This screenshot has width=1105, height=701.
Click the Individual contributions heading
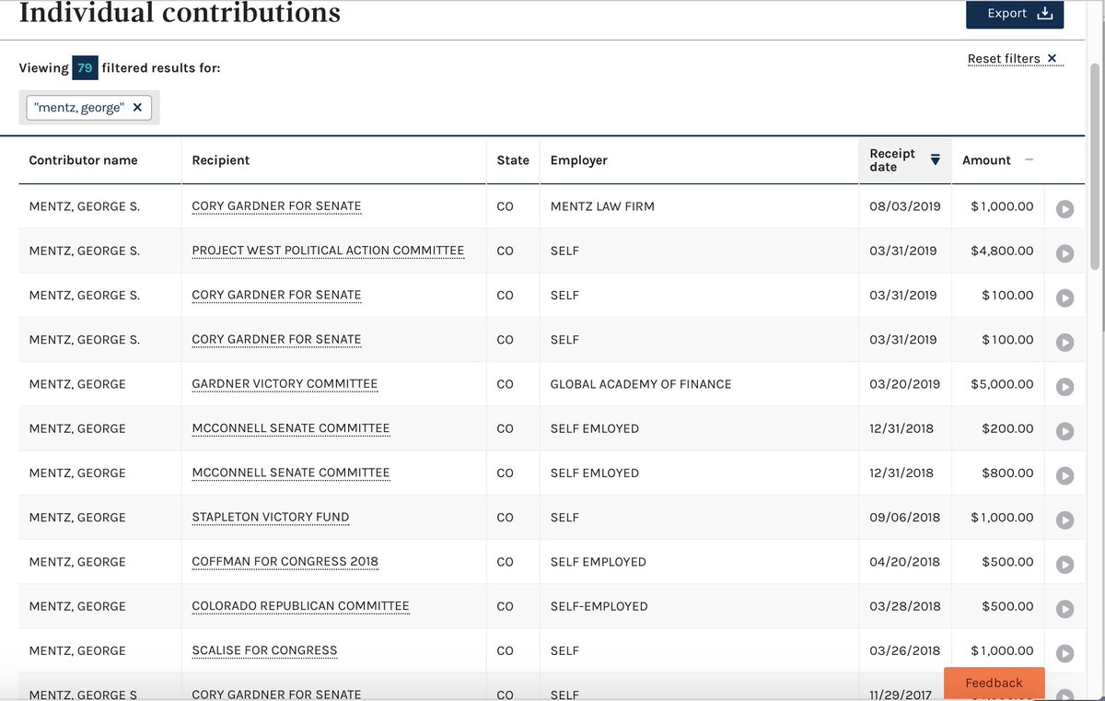(x=180, y=13)
